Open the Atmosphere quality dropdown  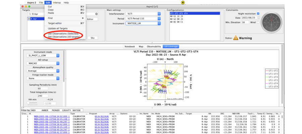pyautogui.click(x=43, y=71)
